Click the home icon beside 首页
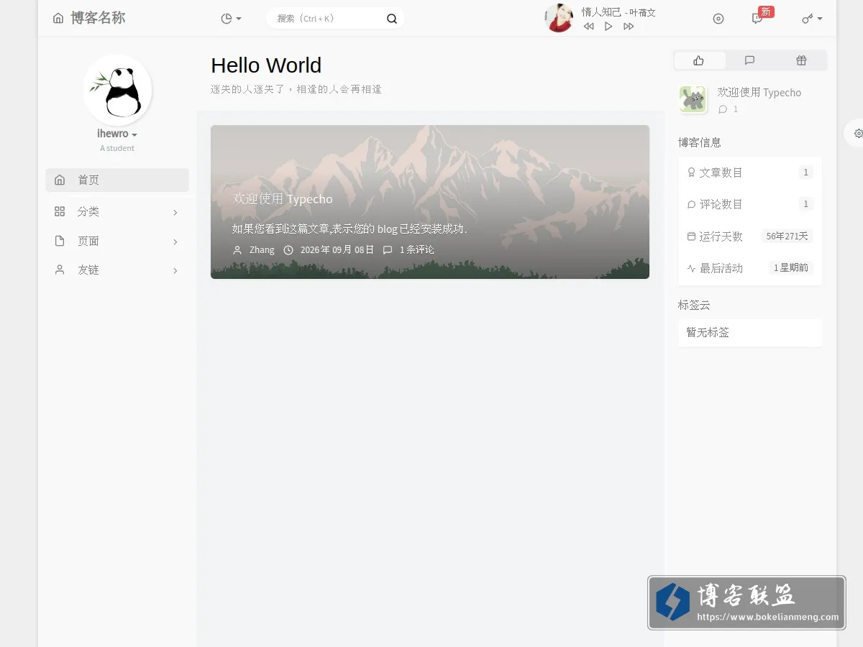Viewport: 863px width, 647px height. tap(60, 180)
